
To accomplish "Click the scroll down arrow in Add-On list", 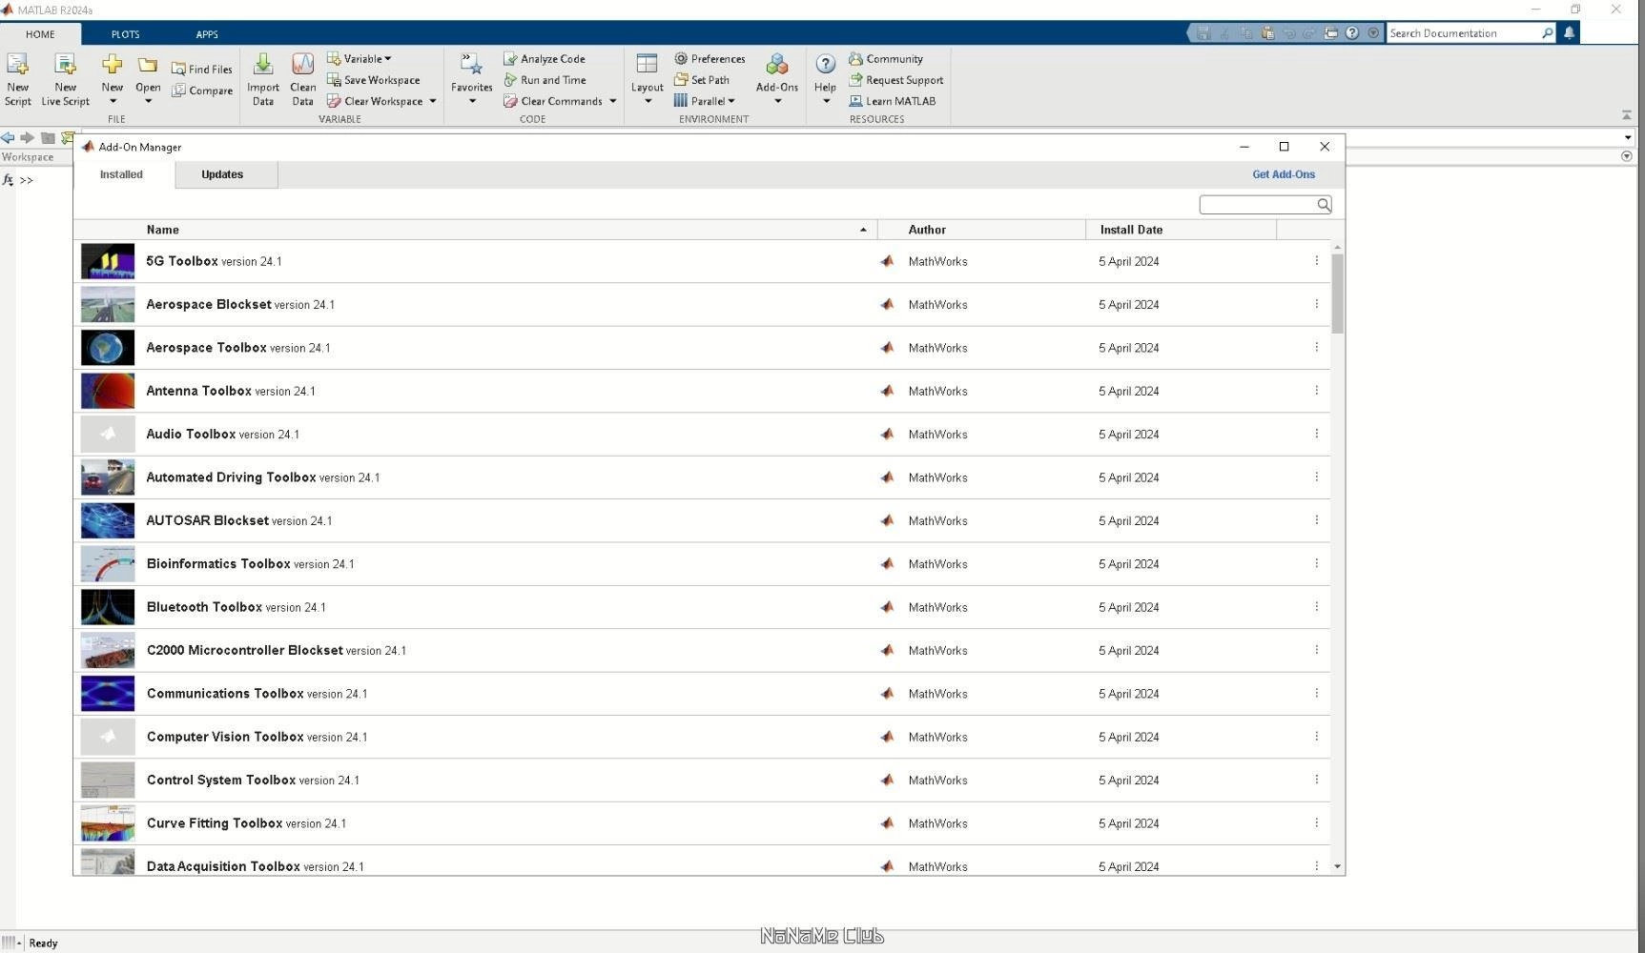I will (1338, 867).
